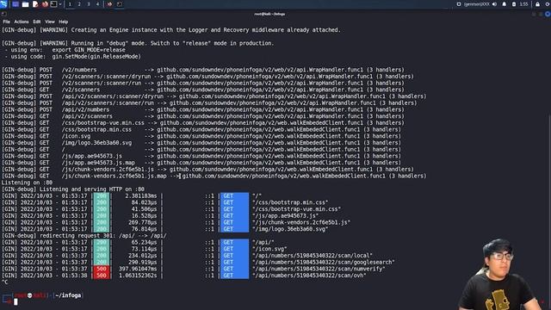551x310 pixels.
Task: Click the route text '/v2/numbers'
Action: pos(79,70)
